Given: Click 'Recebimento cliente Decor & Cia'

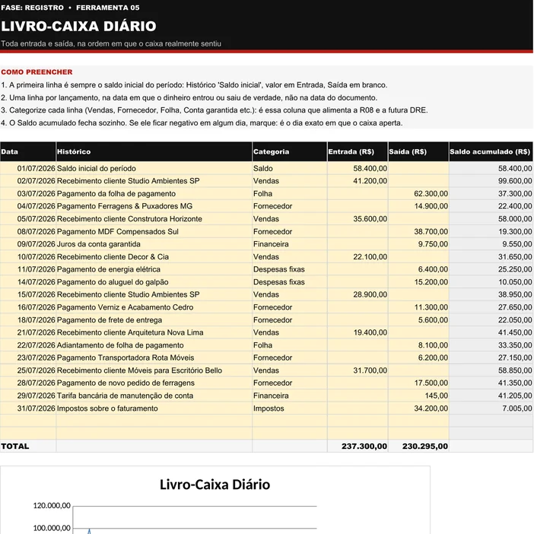Looking at the screenshot, I should [154, 257].
